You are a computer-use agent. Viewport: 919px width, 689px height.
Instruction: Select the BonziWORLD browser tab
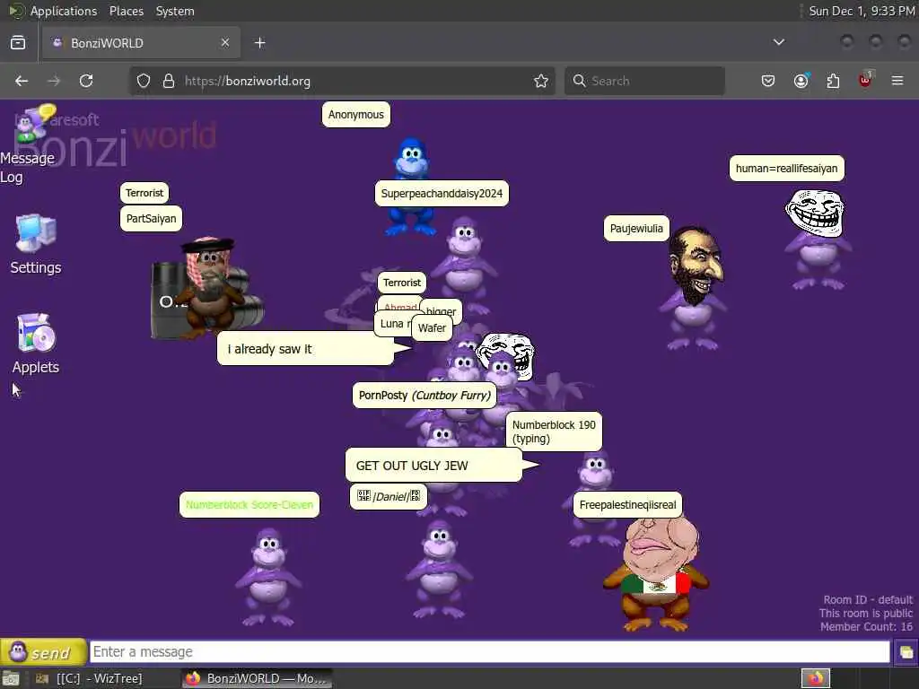pyautogui.click(x=141, y=43)
